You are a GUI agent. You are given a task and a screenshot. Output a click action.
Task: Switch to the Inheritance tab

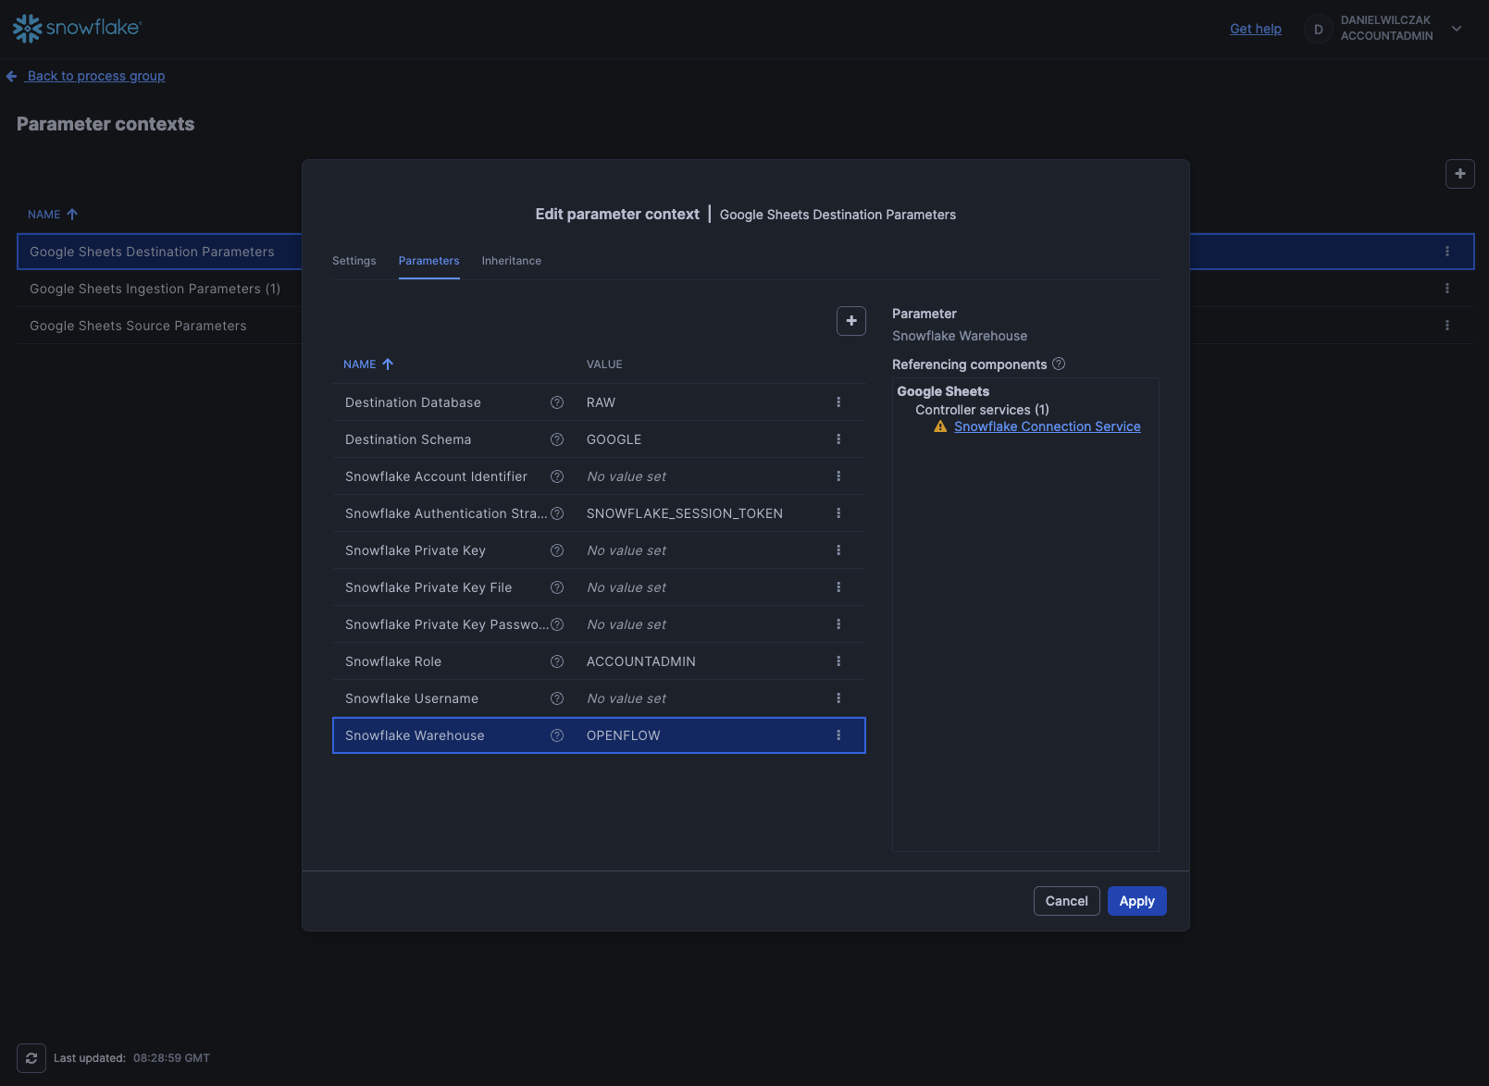(x=511, y=261)
